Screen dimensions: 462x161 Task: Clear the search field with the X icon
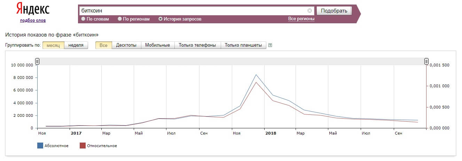pyautogui.click(x=310, y=11)
